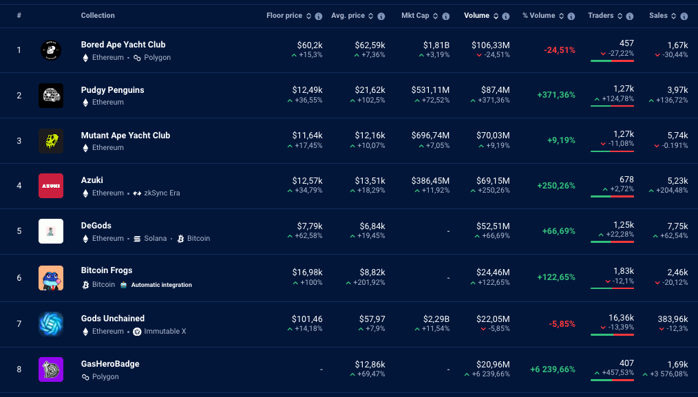
Task: Click Bored Ape traders buy-sell ratio bar
Action: (612, 61)
